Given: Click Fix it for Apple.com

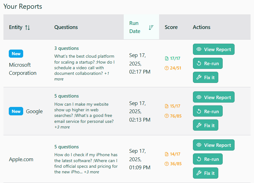Looking at the screenshot, I should click(205, 173).
